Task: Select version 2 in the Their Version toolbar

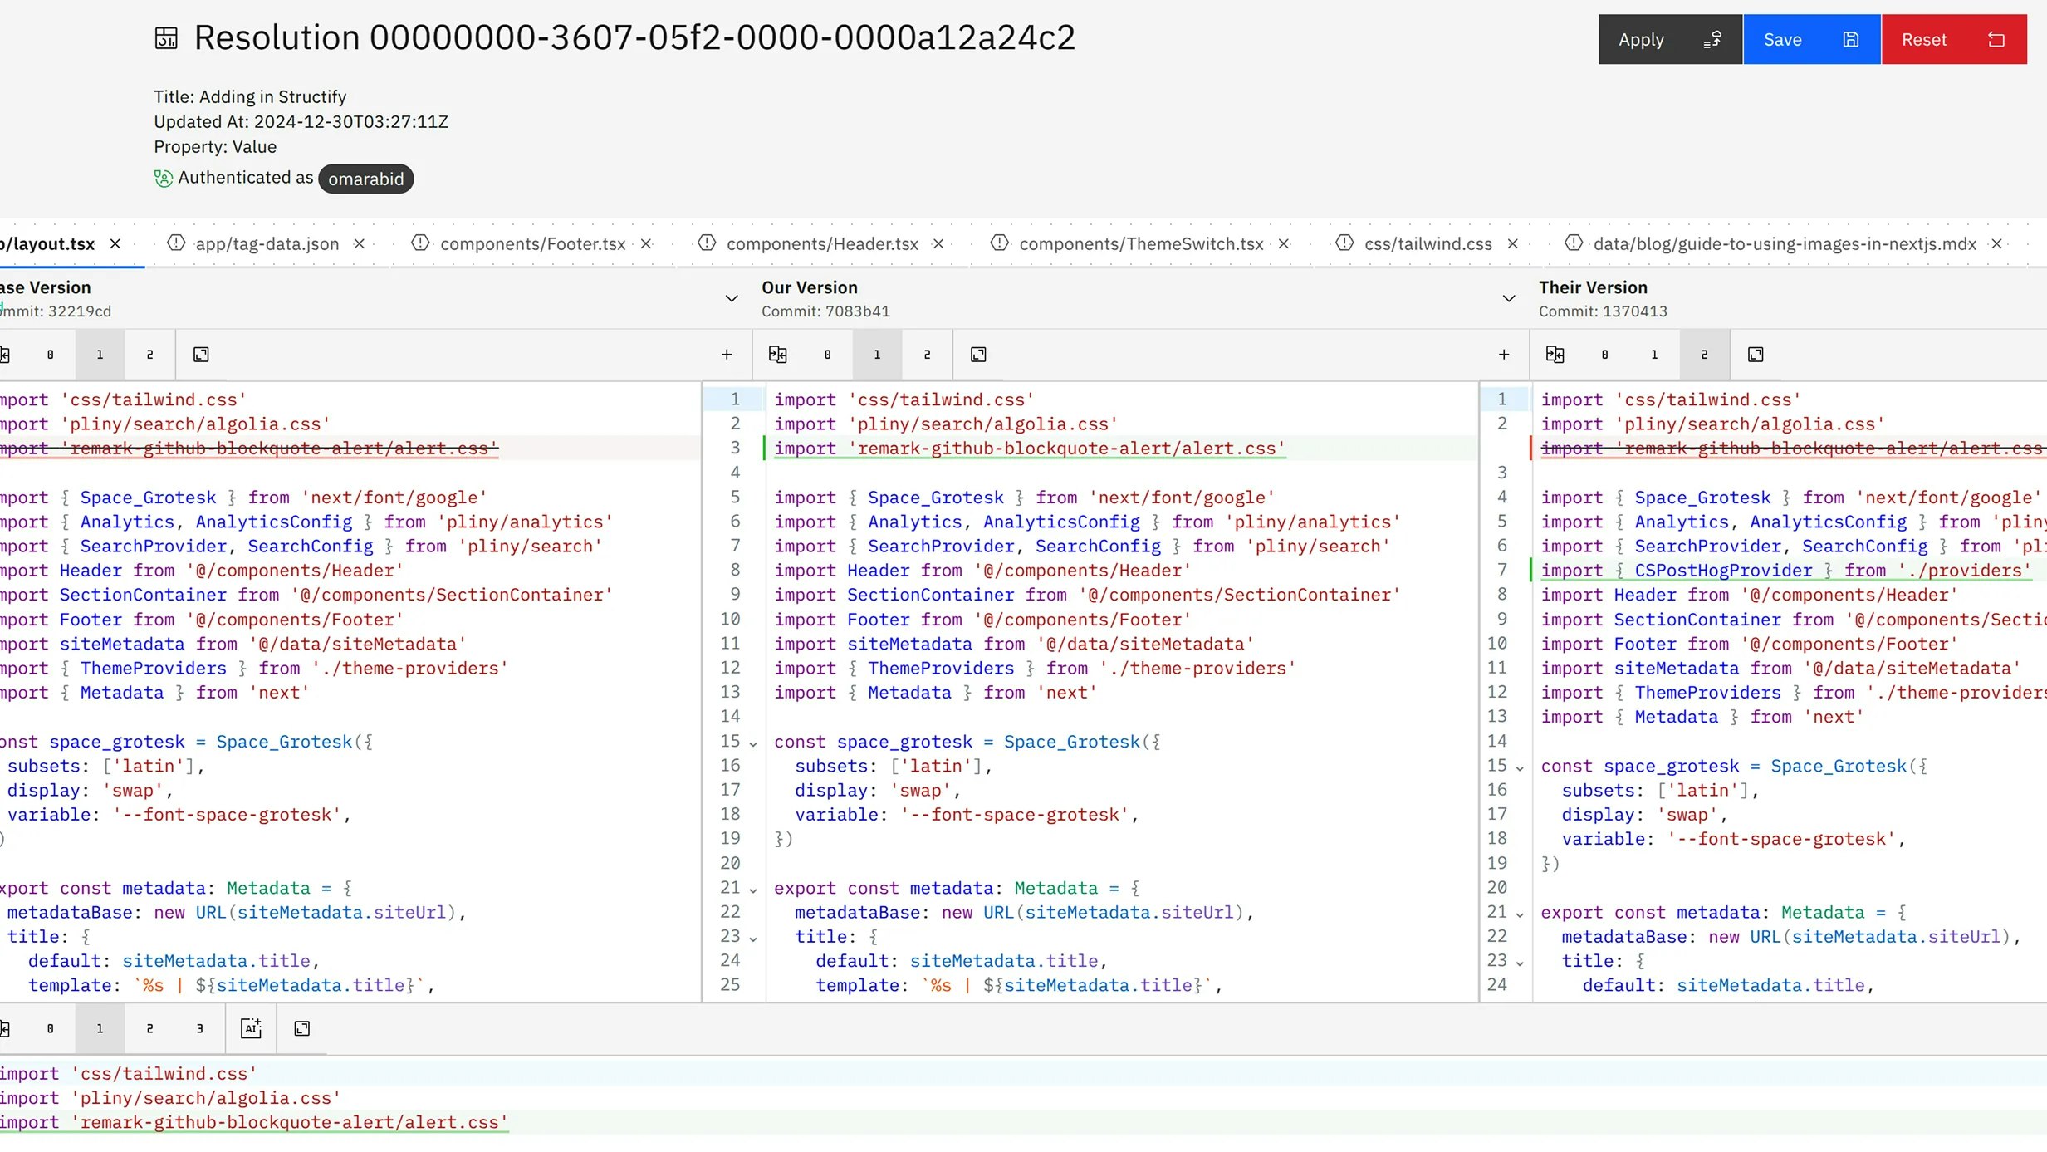Action: click(1703, 354)
